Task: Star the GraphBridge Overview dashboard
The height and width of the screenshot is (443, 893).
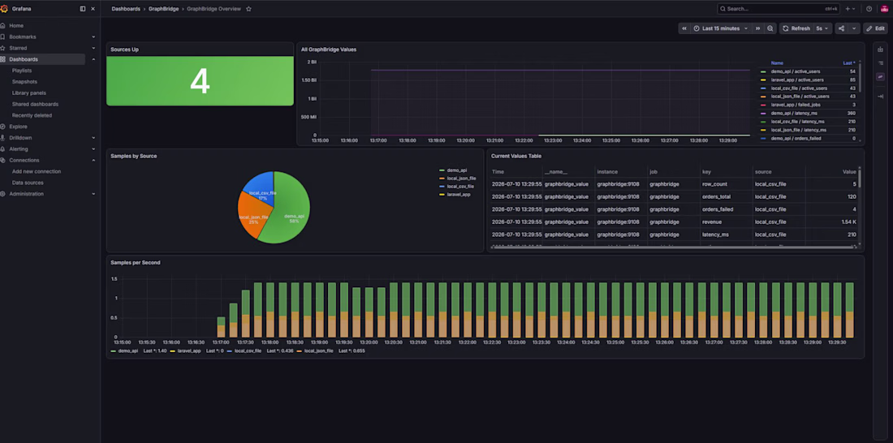Action: pyautogui.click(x=248, y=9)
